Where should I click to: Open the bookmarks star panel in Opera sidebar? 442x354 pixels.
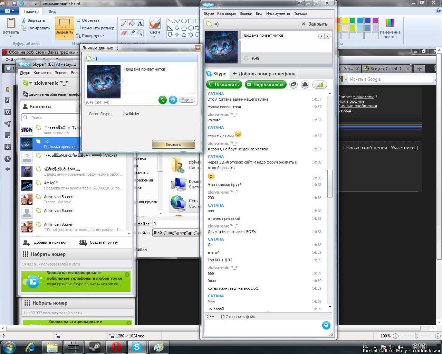pyautogui.click(x=7, y=100)
